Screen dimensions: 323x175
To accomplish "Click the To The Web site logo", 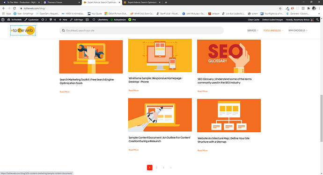I will (x=23, y=30).
